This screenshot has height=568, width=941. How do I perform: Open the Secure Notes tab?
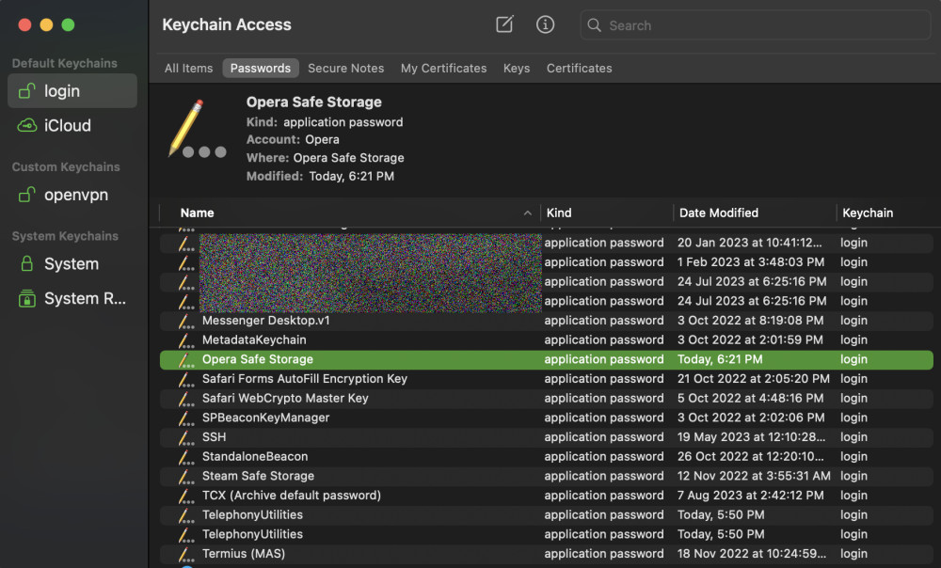click(x=345, y=69)
